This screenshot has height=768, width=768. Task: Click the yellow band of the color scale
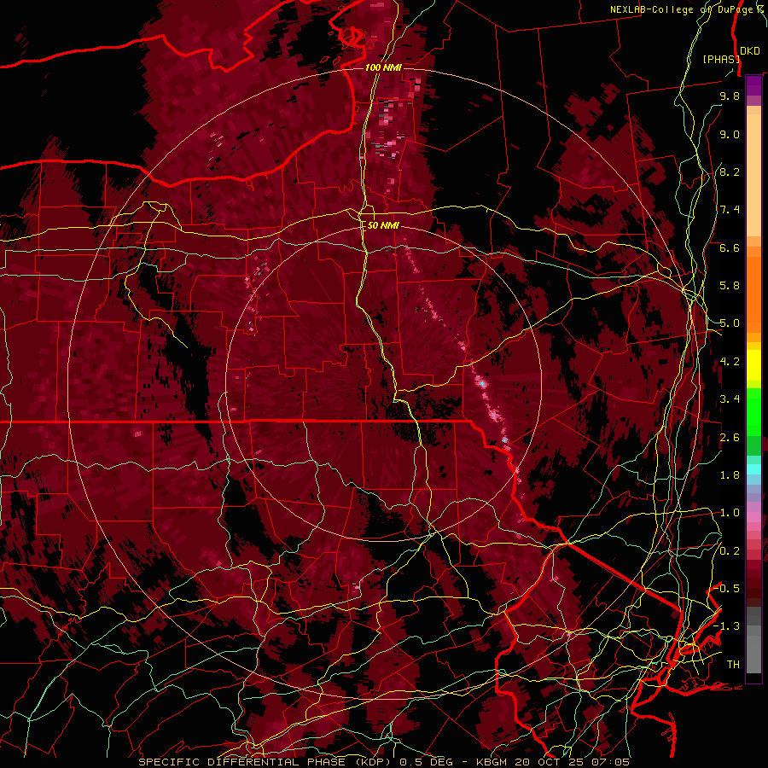(x=753, y=365)
